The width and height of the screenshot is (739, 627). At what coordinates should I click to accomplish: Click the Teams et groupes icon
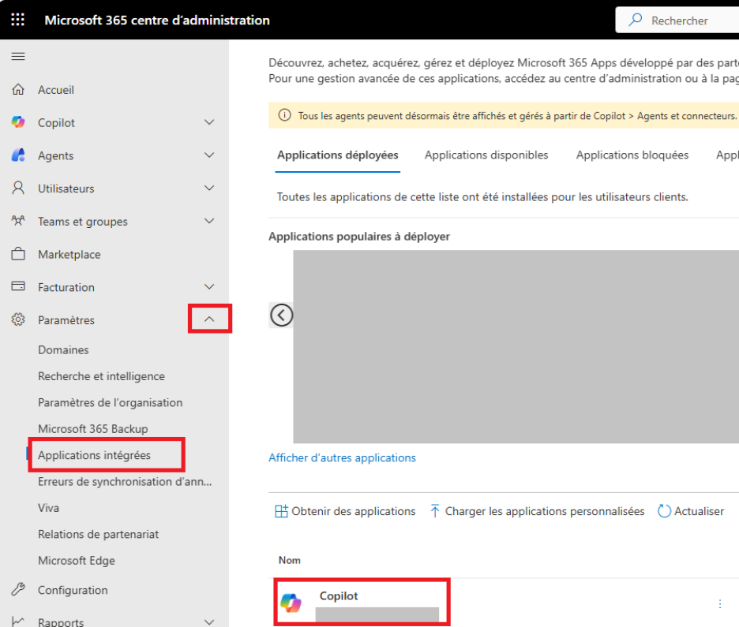tap(18, 221)
